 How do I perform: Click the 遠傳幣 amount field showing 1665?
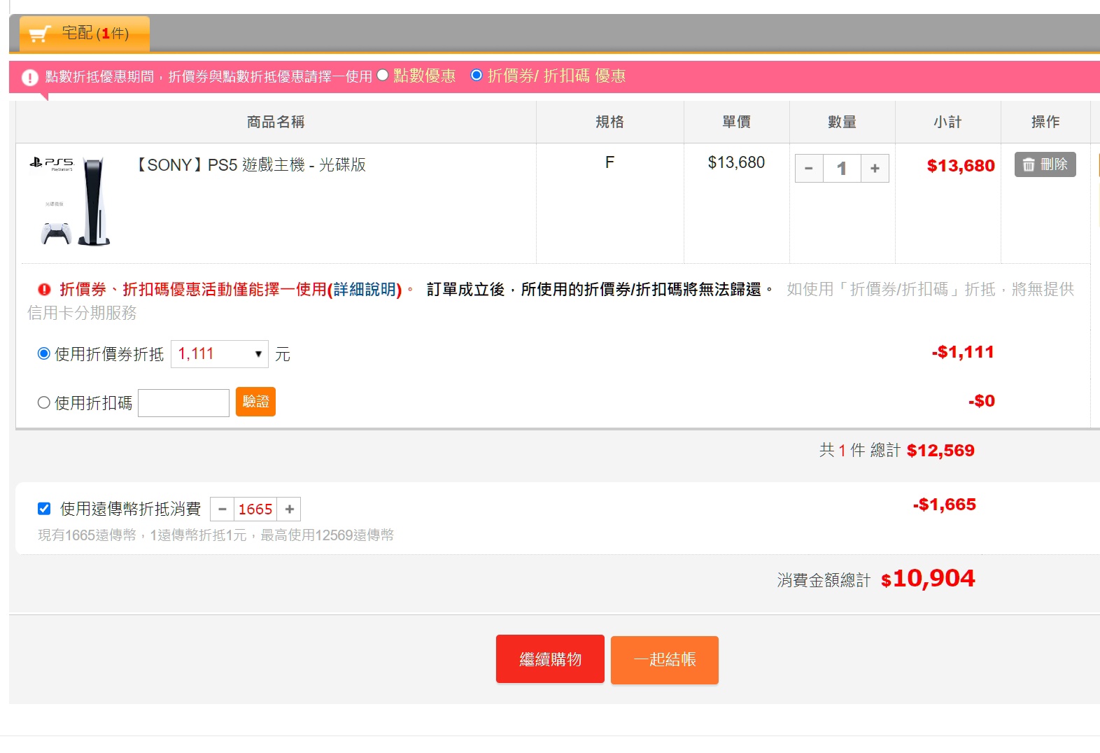coord(255,509)
